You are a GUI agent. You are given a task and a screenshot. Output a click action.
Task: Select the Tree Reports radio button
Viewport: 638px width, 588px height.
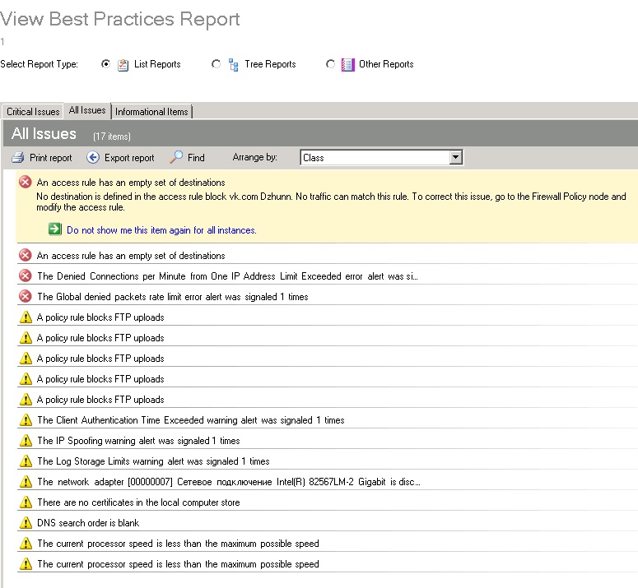click(217, 64)
